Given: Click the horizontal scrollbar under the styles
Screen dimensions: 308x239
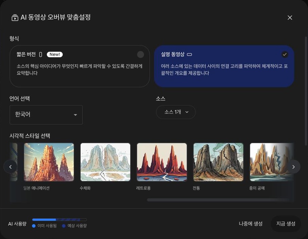Looking at the screenshot, I should pos(220,200).
